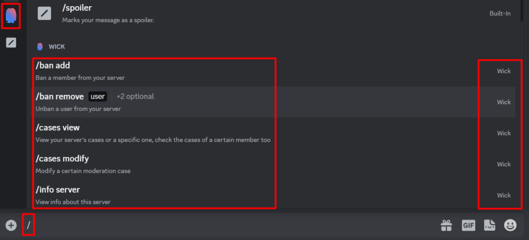Click the message input field with slash

229,225
